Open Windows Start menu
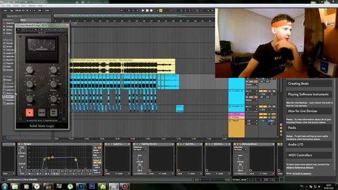 [x=5, y=186]
